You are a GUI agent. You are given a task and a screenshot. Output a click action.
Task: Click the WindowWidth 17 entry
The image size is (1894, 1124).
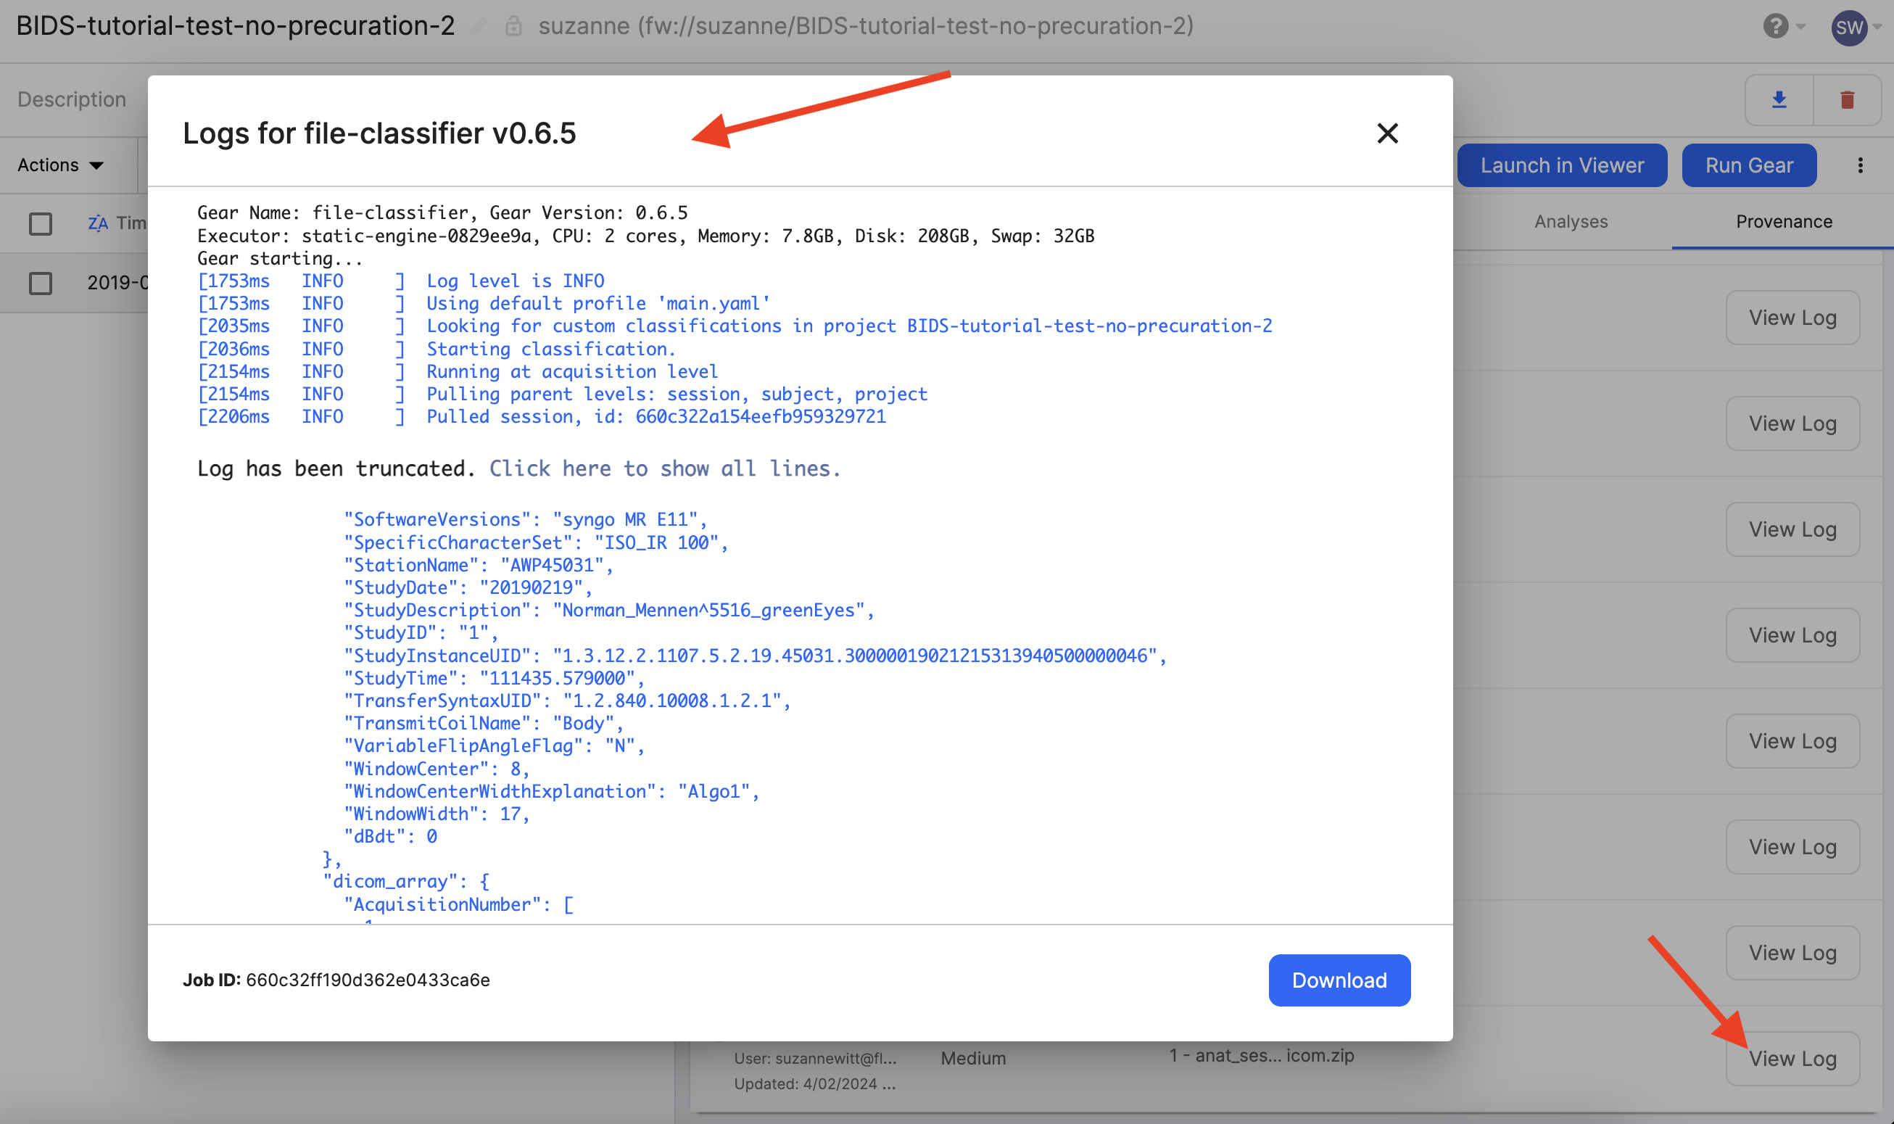click(x=437, y=814)
